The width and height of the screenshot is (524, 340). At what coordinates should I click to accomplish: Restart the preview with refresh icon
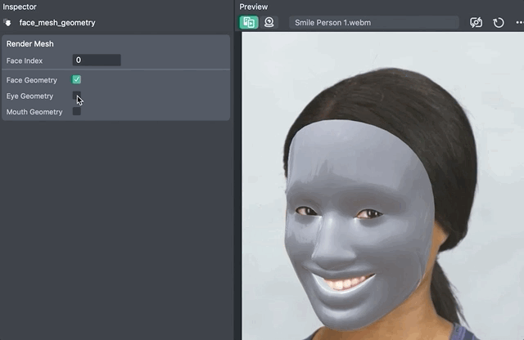coord(499,23)
